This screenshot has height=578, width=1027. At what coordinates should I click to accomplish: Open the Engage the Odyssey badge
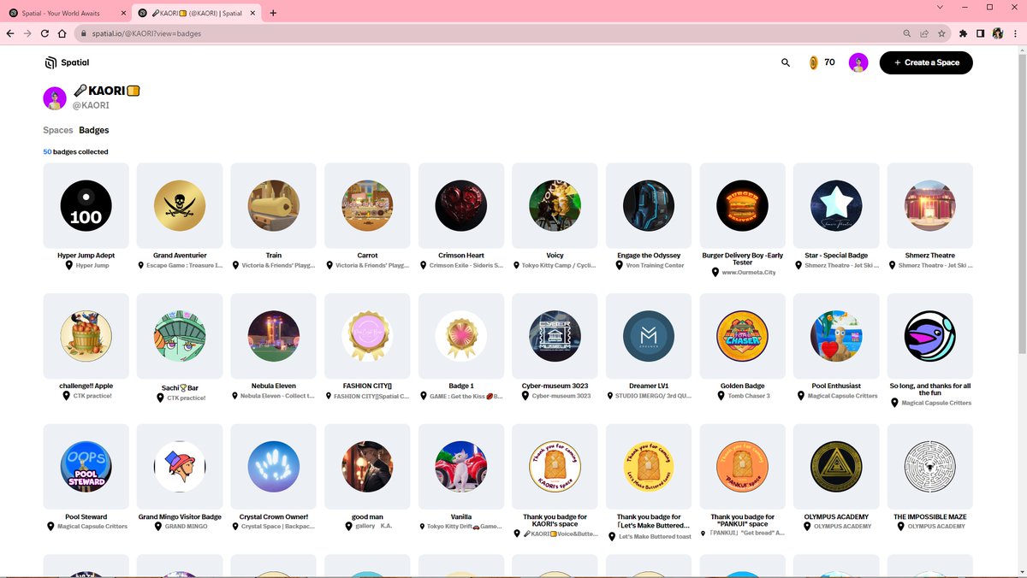649,206
